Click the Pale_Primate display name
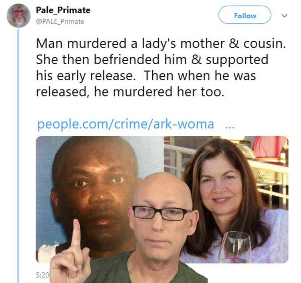The image size is (301, 283). pos(63,10)
